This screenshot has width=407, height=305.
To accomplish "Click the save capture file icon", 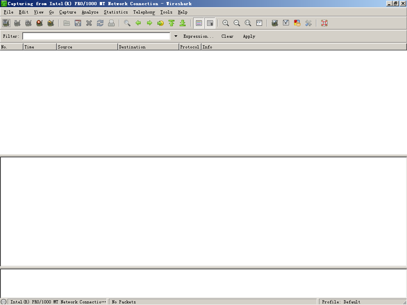I will coord(78,23).
